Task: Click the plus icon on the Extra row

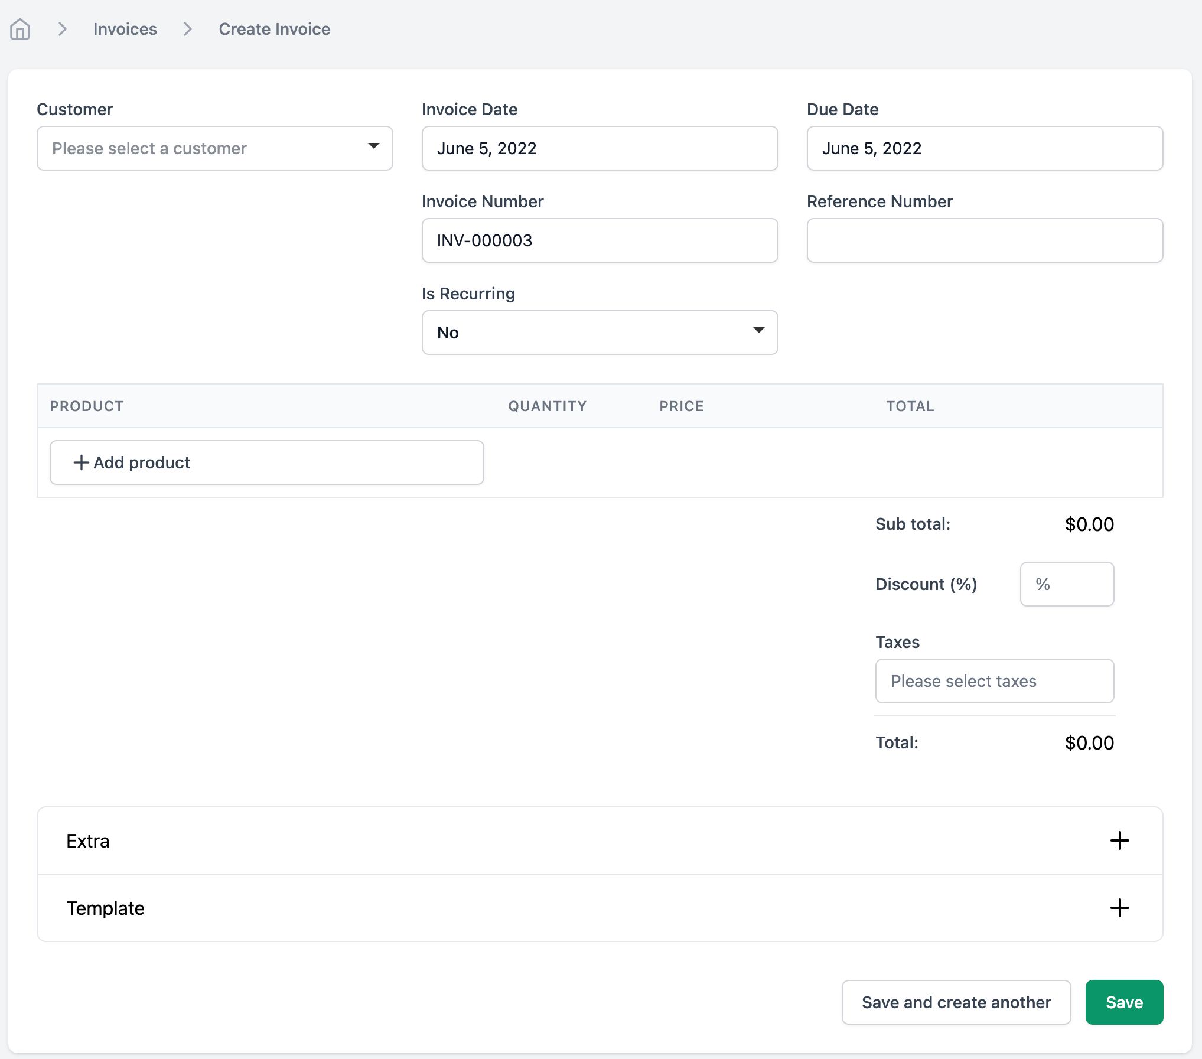Action: 1119,840
